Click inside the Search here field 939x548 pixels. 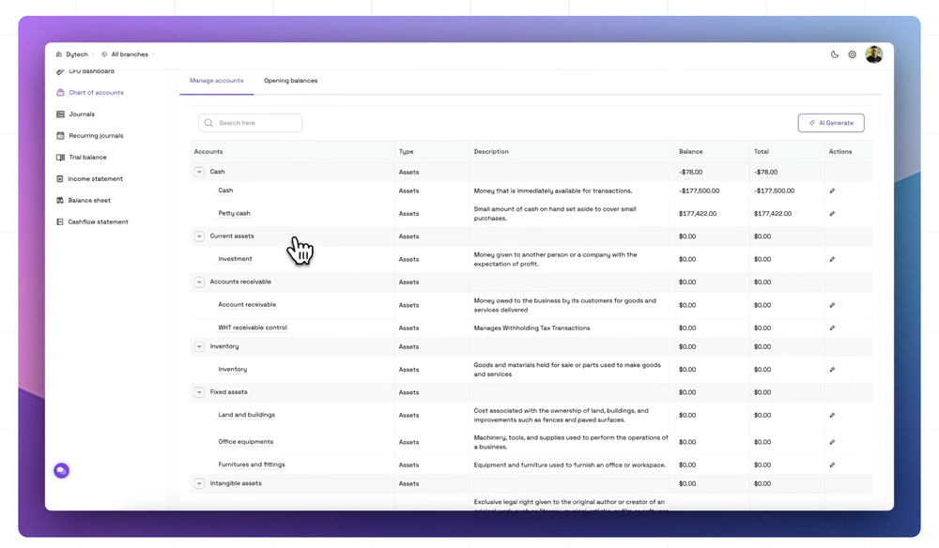click(x=250, y=122)
